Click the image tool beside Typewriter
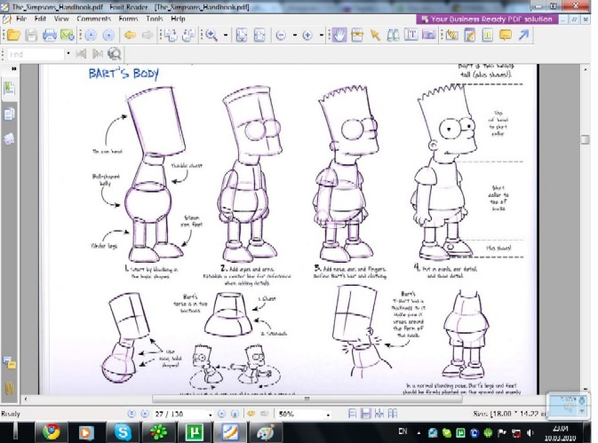The height and width of the screenshot is (443, 598). [429, 36]
